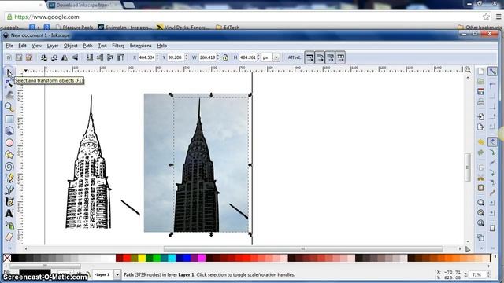Click the X coordinate stepper arrows
Image resolution: width=504 pixels, height=283 pixels.
click(157, 57)
